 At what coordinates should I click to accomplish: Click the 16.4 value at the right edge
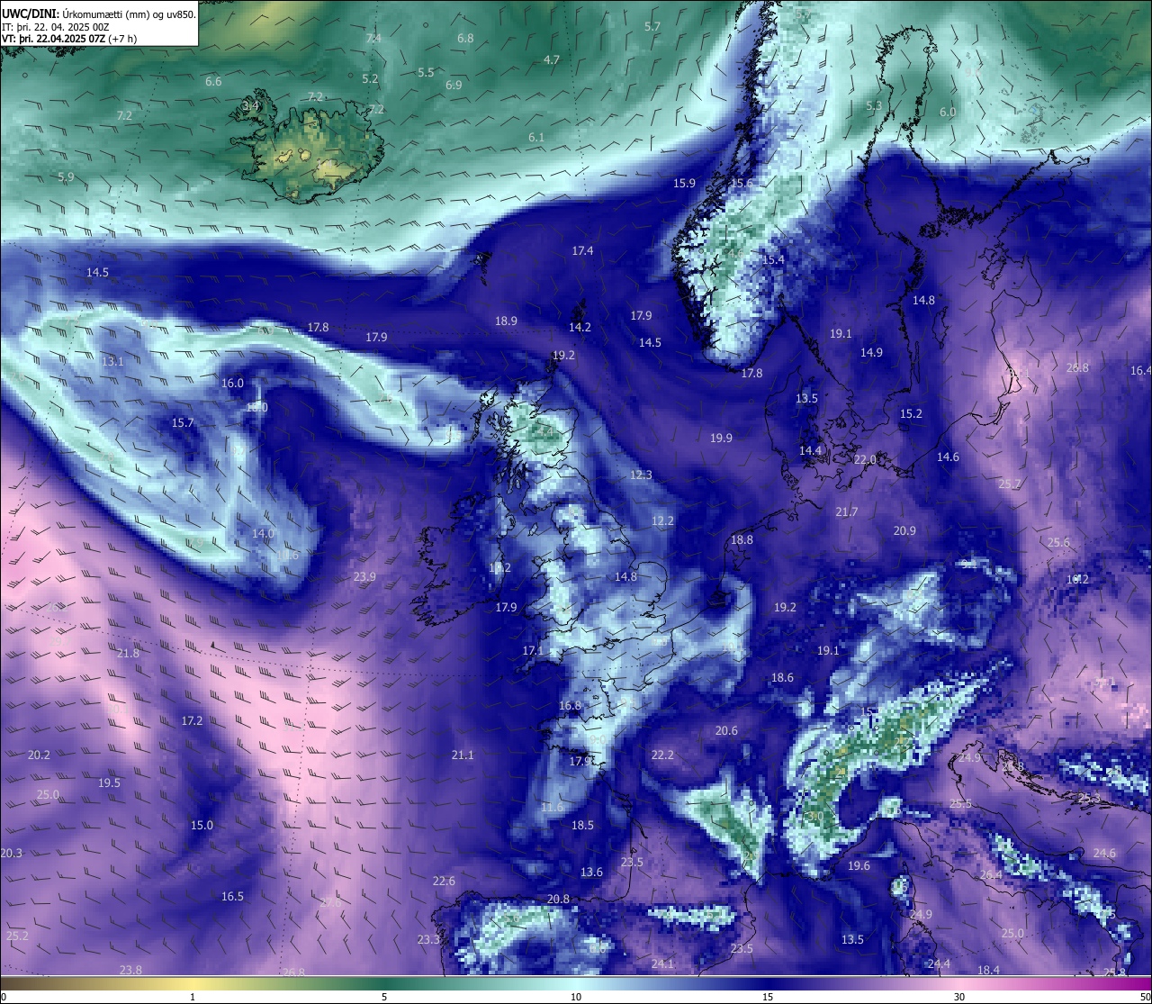1140,371
